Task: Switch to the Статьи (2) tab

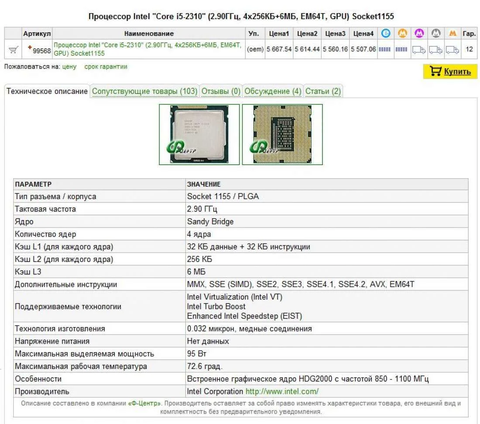Action: click(x=323, y=91)
